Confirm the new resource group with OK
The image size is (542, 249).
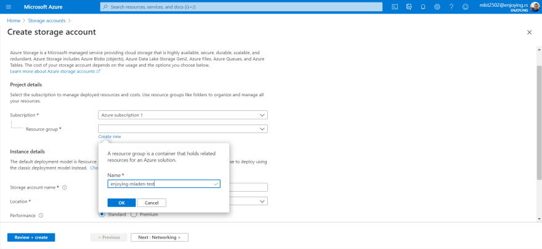point(122,203)
